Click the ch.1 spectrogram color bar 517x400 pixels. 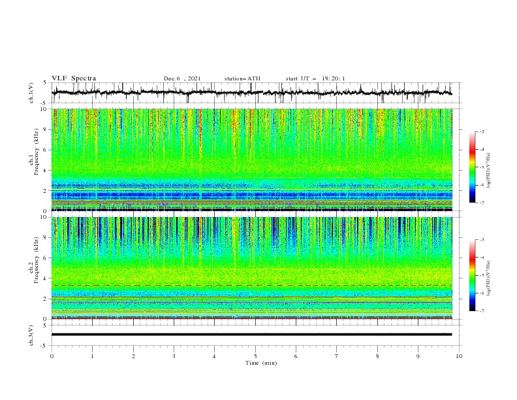tap(472, 167)
